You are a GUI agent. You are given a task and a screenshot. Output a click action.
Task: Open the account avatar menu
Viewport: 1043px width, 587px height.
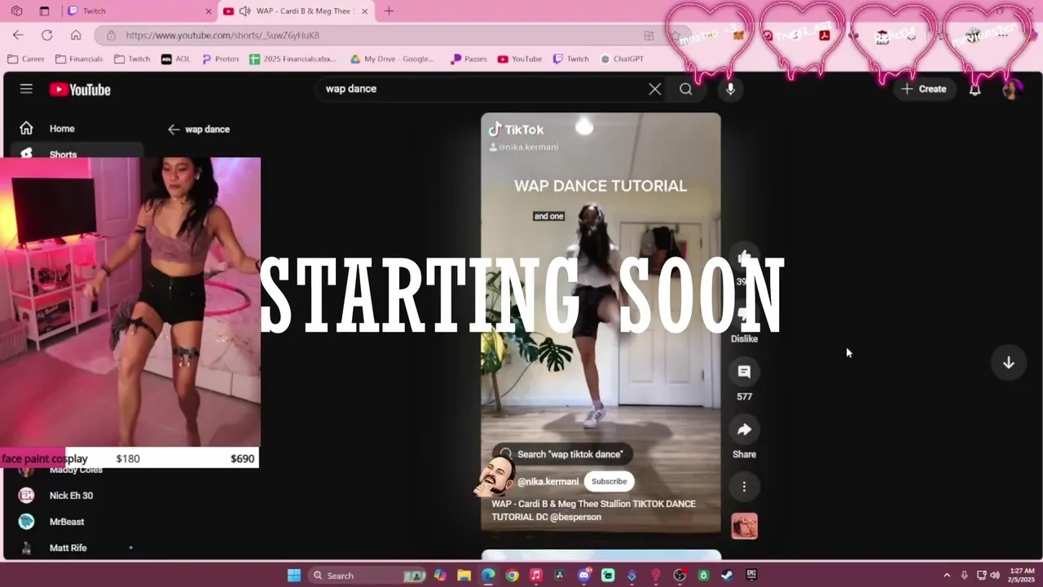(x=1012, y=89)
